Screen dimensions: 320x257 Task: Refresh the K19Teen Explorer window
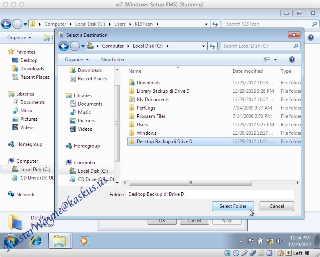pyautogui.click(x=215, y=24)
